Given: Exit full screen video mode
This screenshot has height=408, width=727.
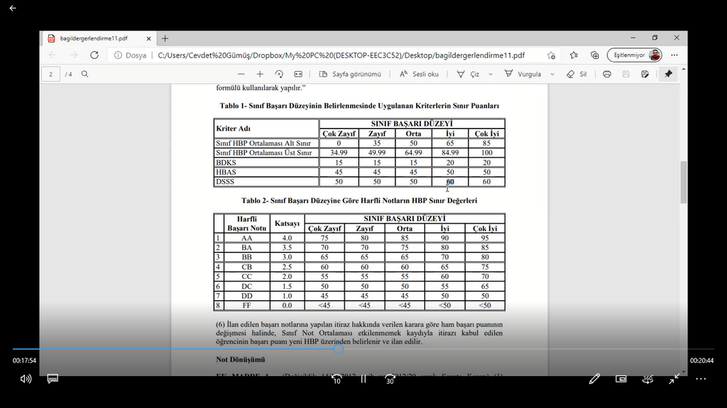Looking at the screenshot, I should click(674, 379).
